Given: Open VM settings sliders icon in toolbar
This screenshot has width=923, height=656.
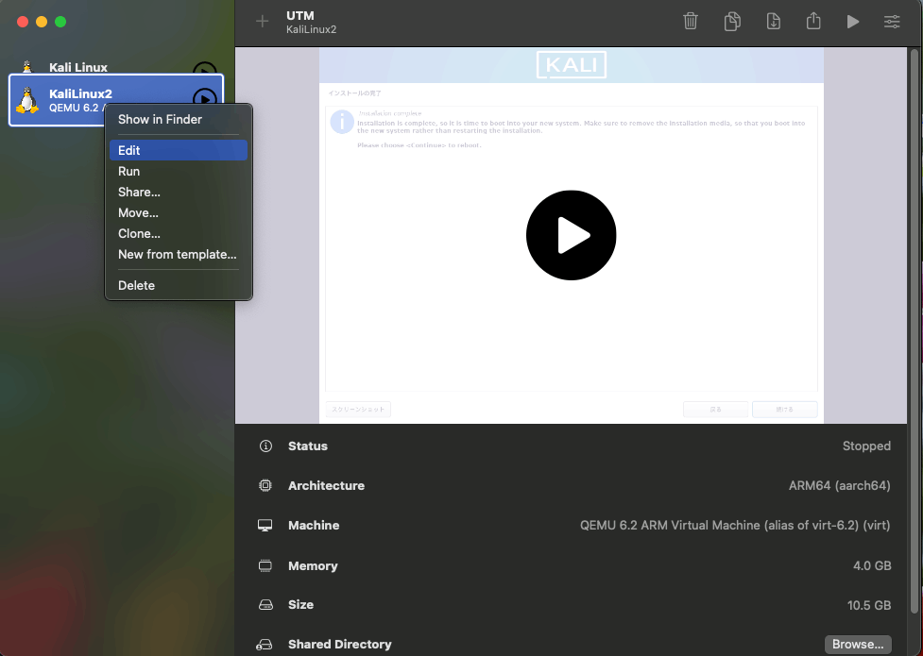Looking at the screenshot, I should pos(892,22).
